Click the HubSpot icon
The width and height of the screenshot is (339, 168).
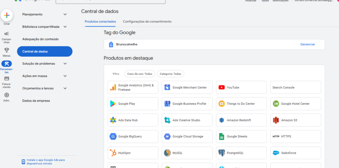113,153
